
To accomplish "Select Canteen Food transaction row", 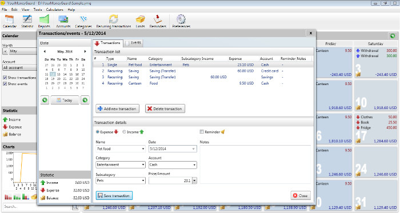I will (x=203, y=83).
